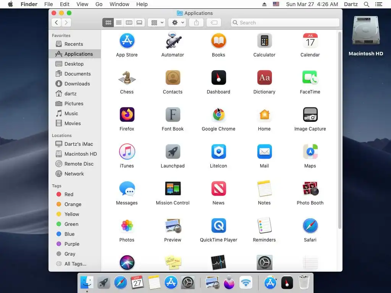Click the Reminders app icon
The width and height of the screenshot is (391, 293).
coord(264,225)
